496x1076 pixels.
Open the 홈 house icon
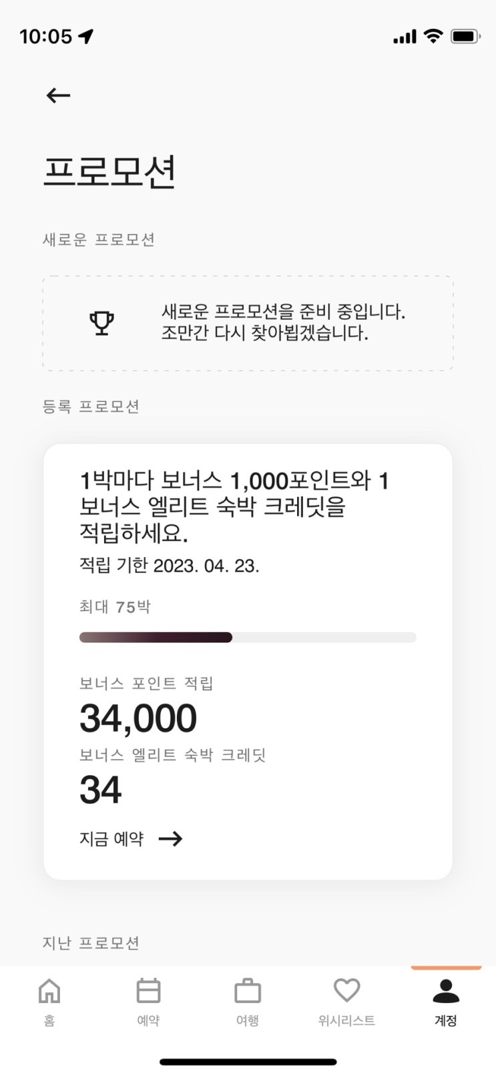pyautogui.click(x=49, y=991)
